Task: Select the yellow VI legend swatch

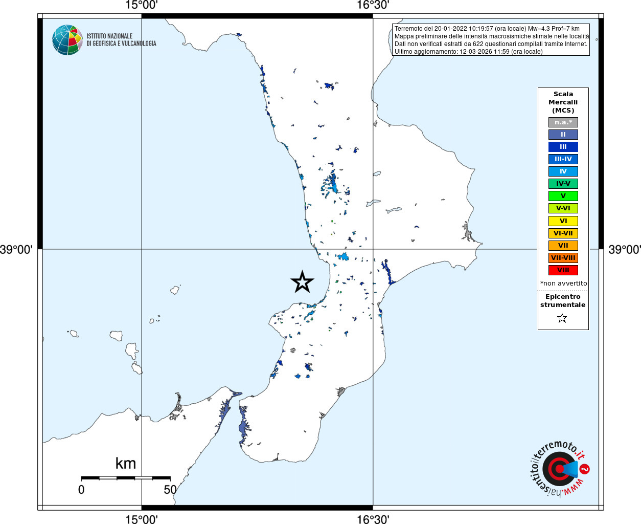Action: 563,221
